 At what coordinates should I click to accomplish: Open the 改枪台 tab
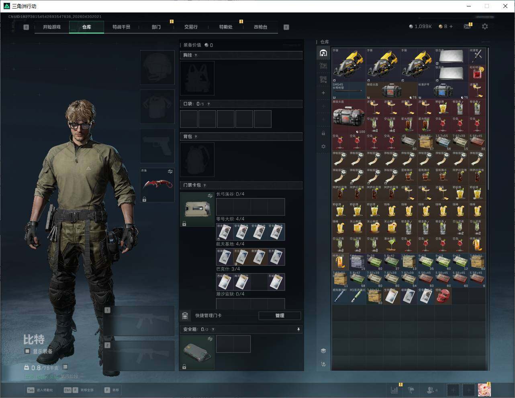coord(260,27)
